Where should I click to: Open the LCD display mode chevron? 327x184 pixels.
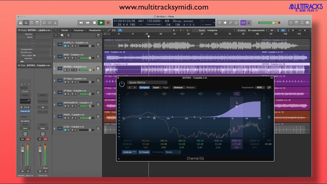point(214,23)
